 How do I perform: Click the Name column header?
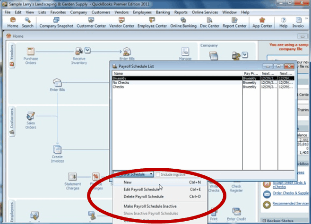click(177, 74)
